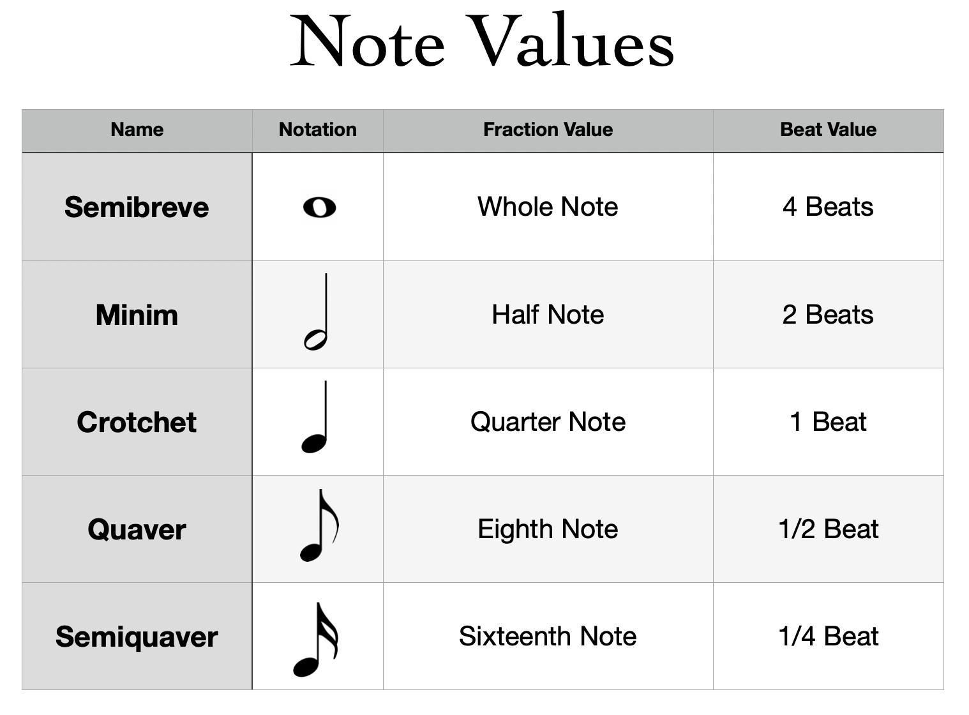The height and width of the screenshot is (715, 969).
Task: Click the 1/2 Beat cell
Action: [828, 529]
